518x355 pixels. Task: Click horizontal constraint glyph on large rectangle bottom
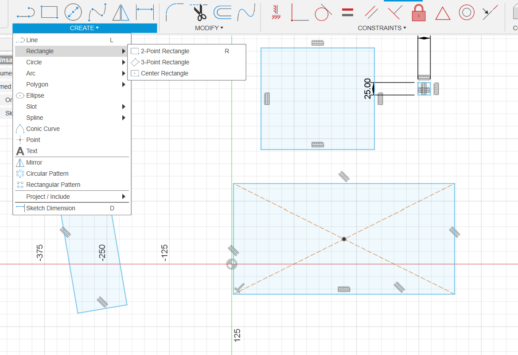(x=344, y=289)
